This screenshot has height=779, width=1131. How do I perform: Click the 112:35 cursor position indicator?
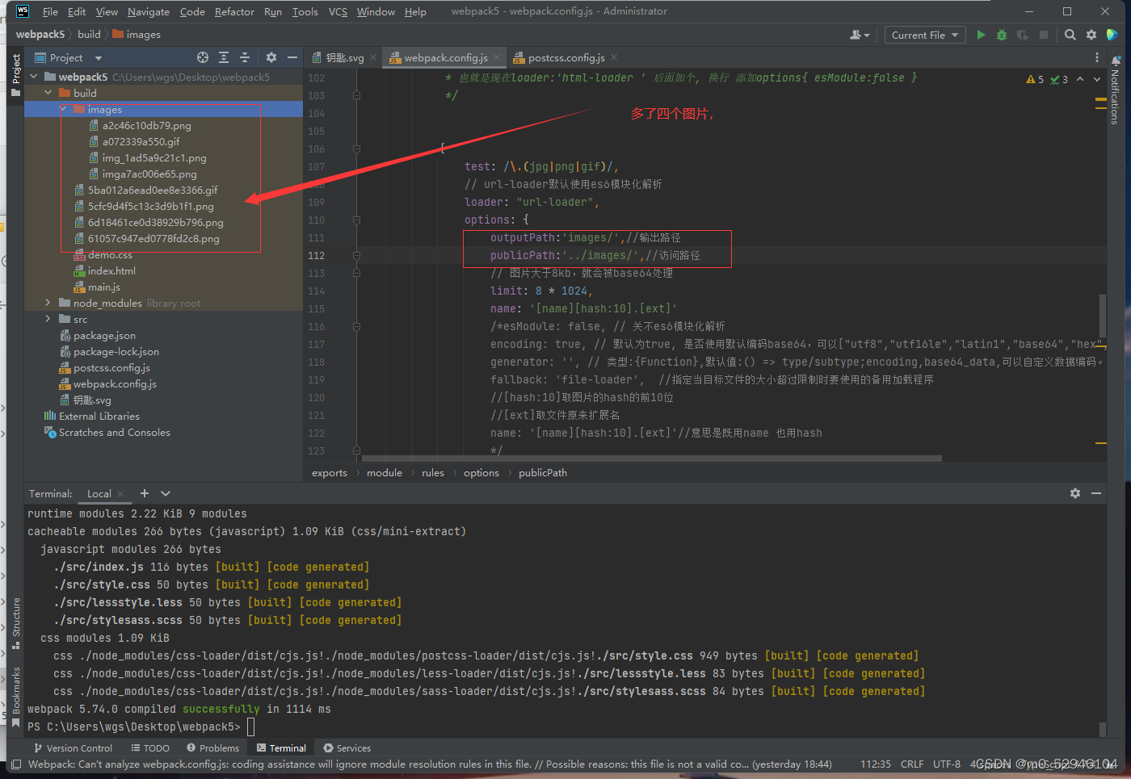click(876, 764)
